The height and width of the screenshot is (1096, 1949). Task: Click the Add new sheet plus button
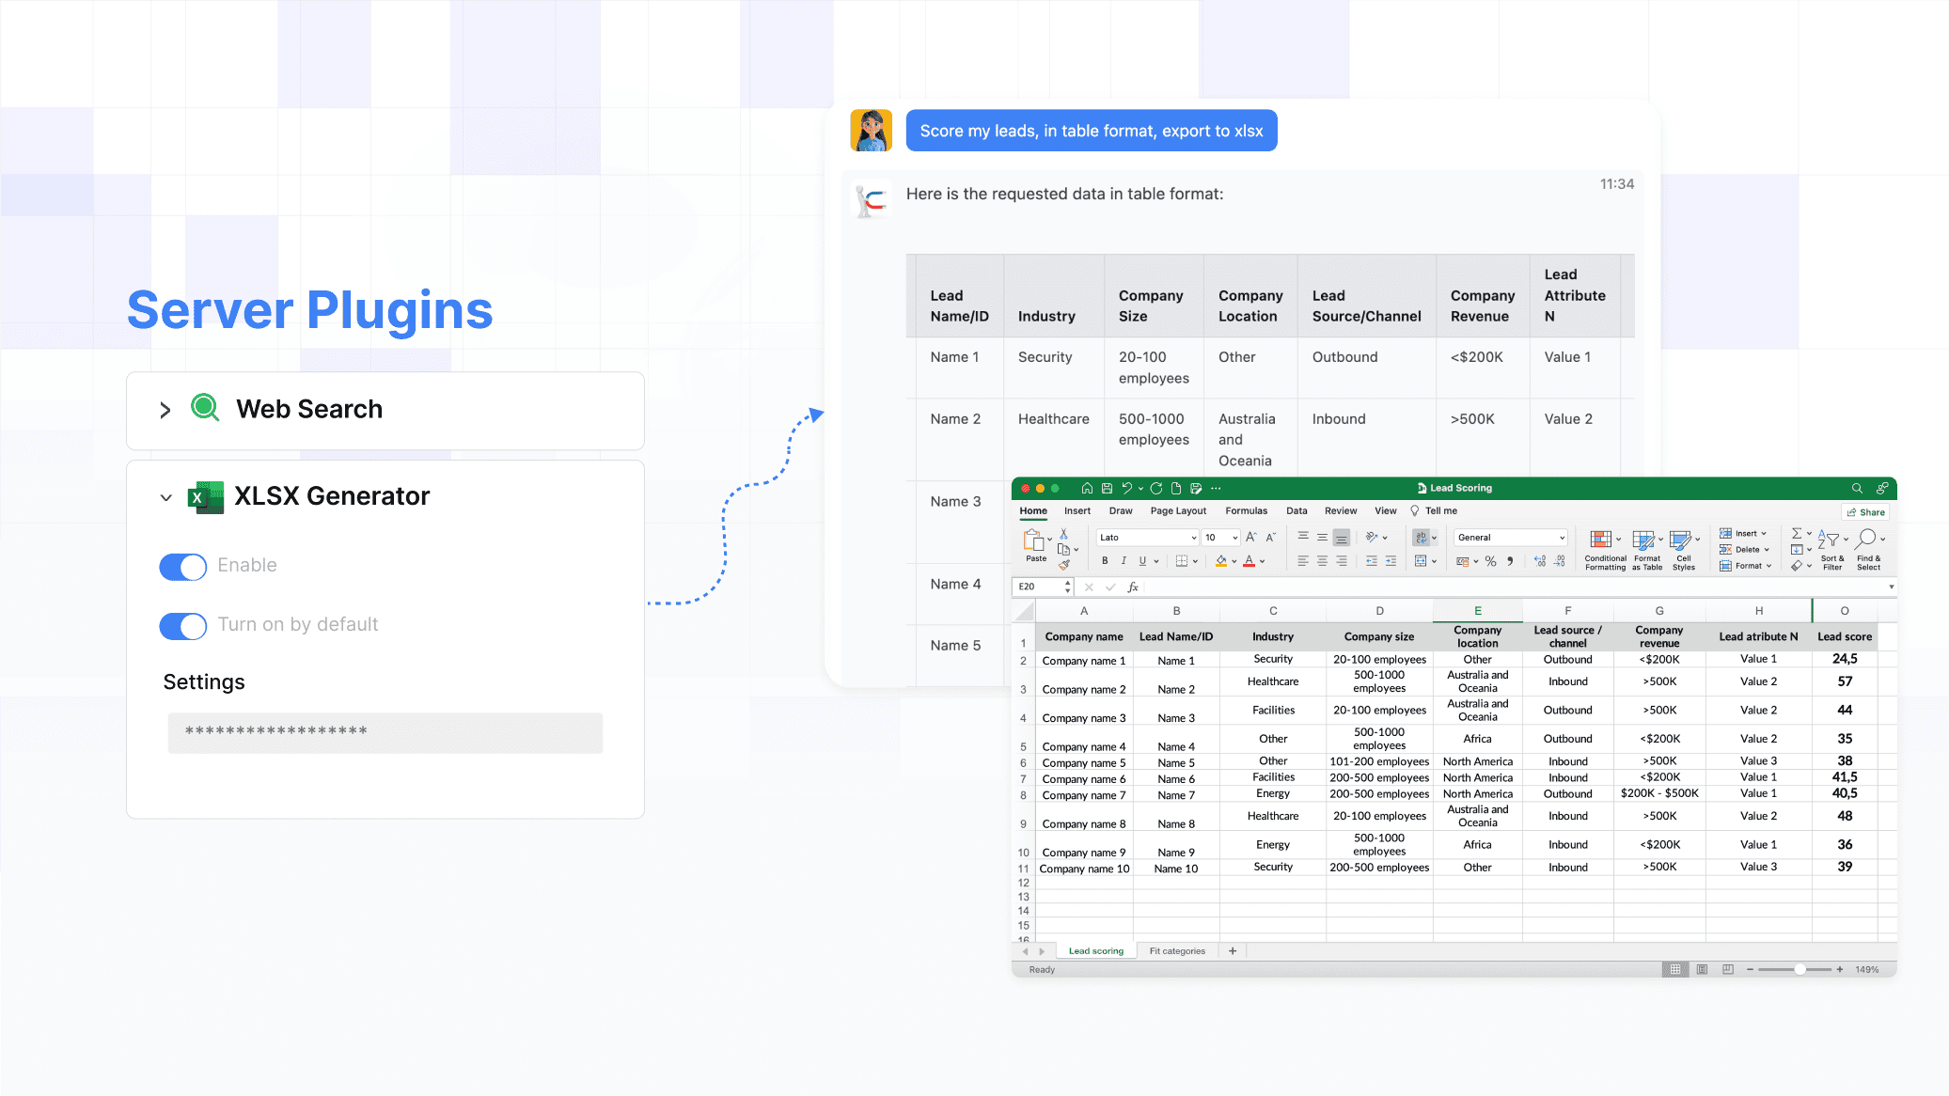click(1233, 950)
